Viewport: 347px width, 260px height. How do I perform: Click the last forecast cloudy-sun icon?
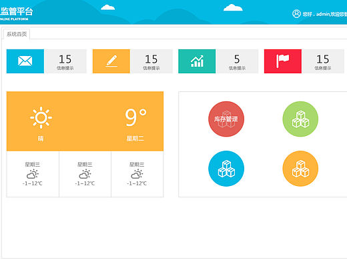pyautogui.click(x=137, y=174)
